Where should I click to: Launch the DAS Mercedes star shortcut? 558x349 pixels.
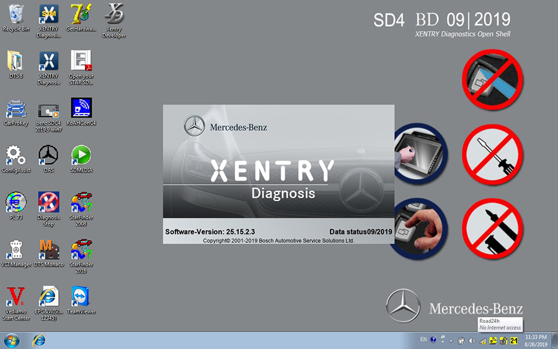48,155
